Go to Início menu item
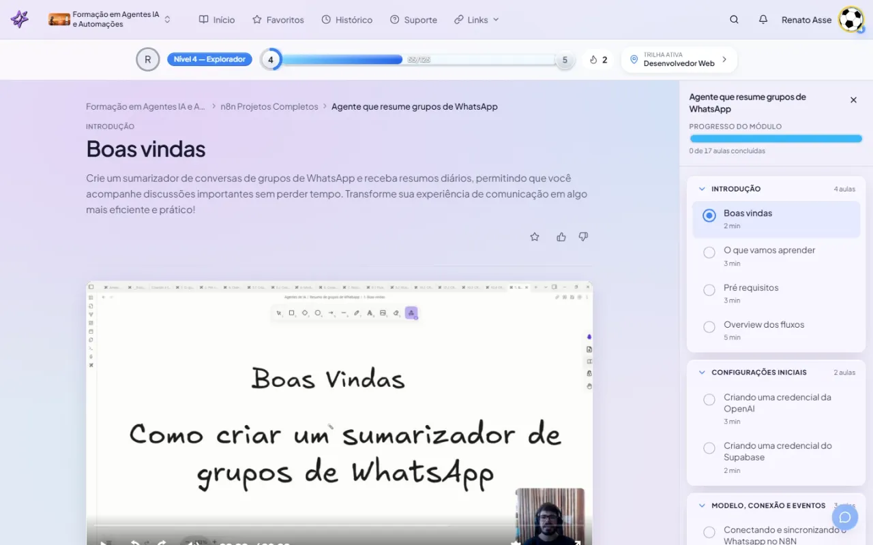The height and width of the screenshot is (545, 873). [x=217, y=20]
